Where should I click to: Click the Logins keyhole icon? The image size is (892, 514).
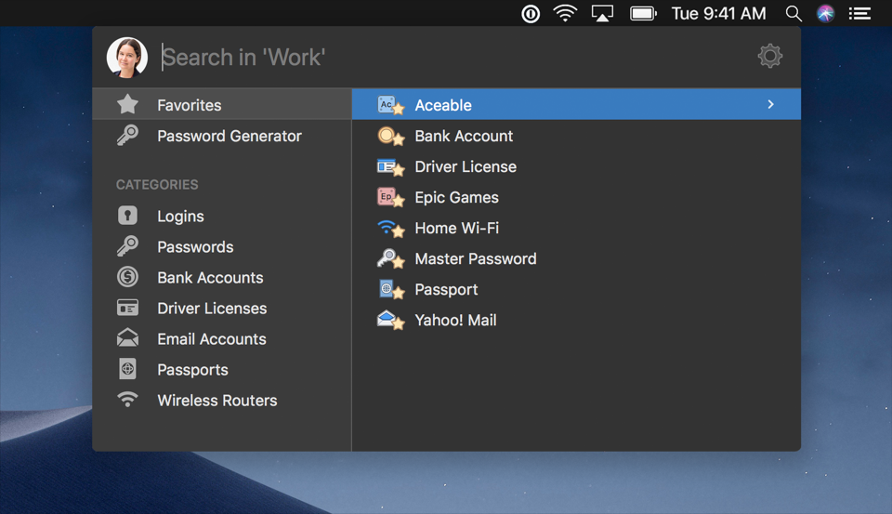[x=127, y=215]
